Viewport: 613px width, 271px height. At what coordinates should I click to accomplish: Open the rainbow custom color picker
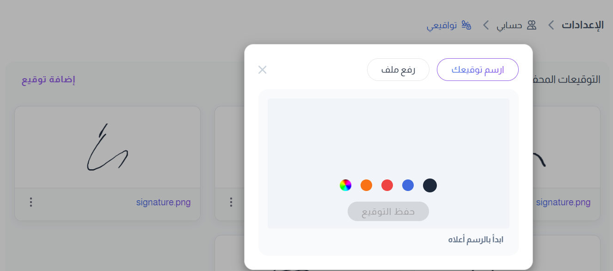tap(345, 185)
